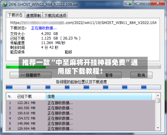Minimize the download window

(138, 3)
